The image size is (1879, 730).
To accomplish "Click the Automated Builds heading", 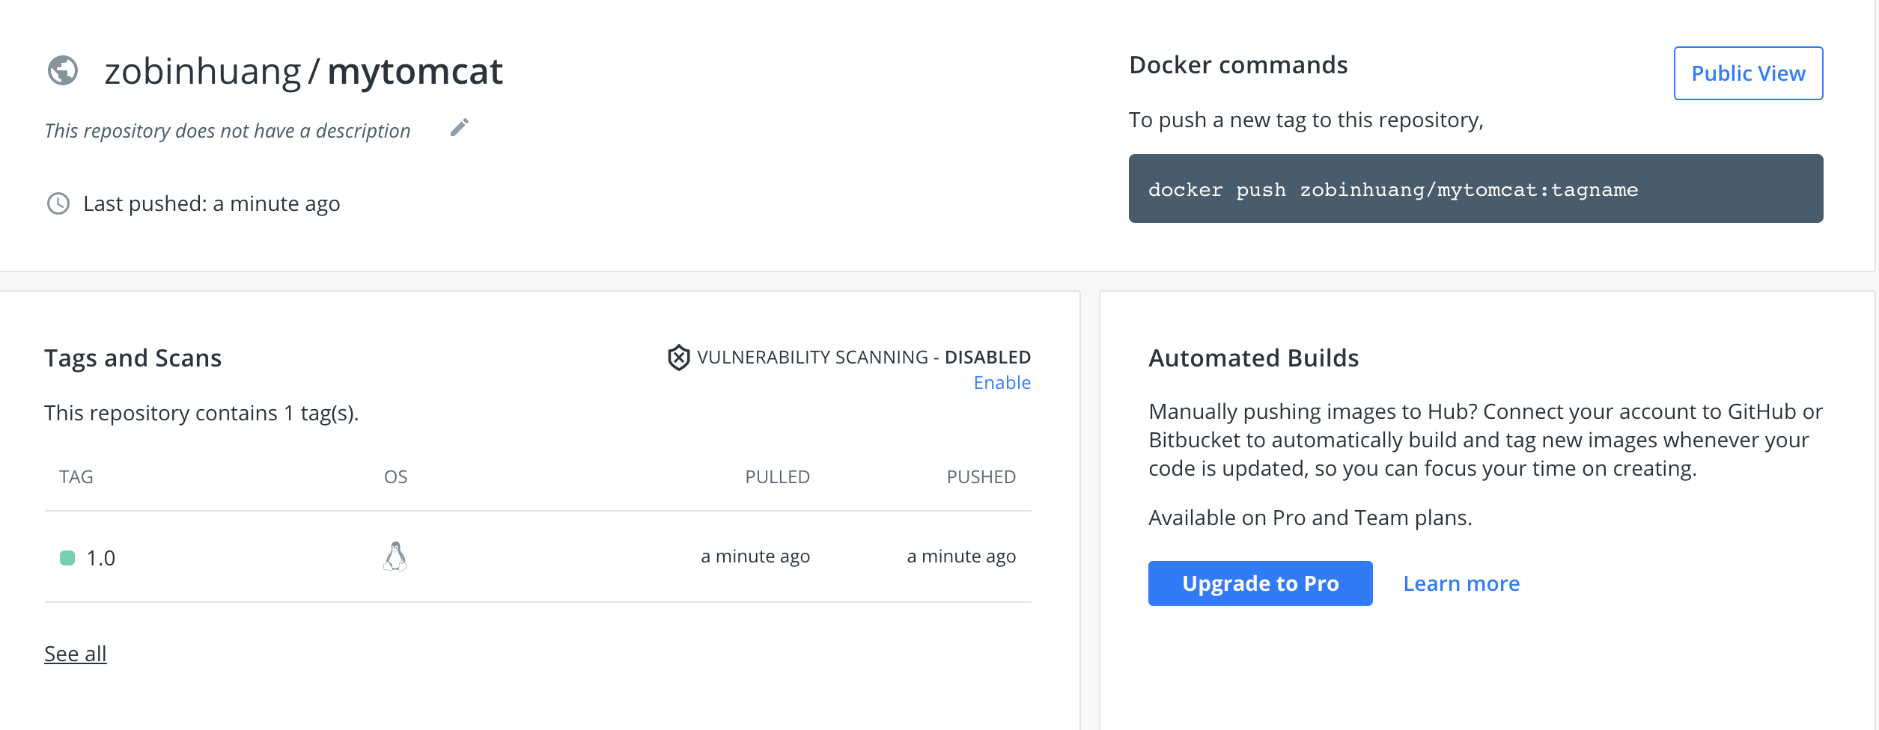I will [1253, 358].
